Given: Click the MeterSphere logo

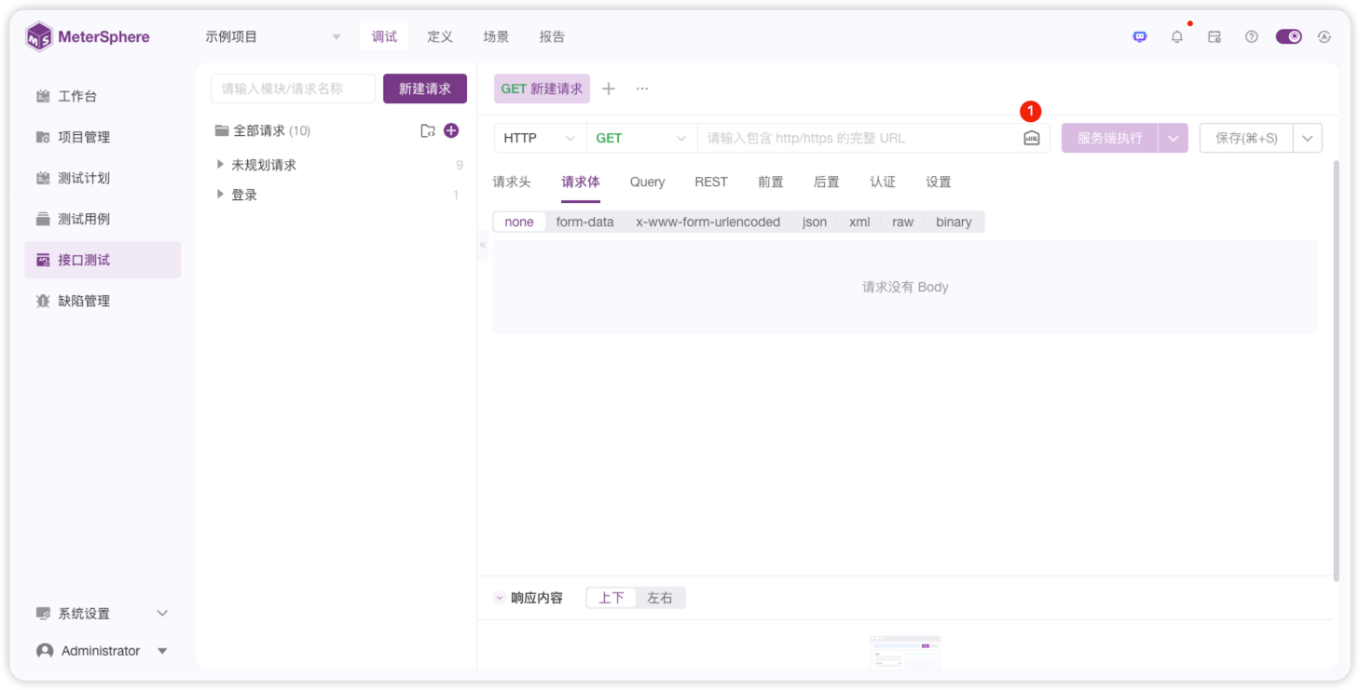Looking at the screenshot, I should 88,37.
